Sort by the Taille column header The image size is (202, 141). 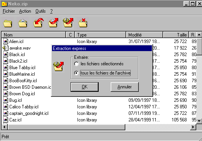click(x=176, y=35)
